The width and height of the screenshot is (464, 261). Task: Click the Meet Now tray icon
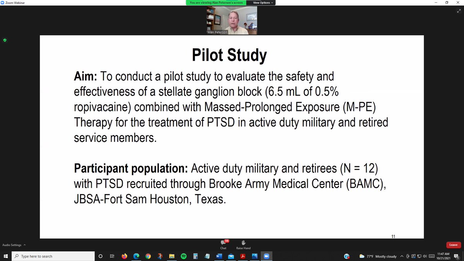pyautogui.click(x=408, y=256)
